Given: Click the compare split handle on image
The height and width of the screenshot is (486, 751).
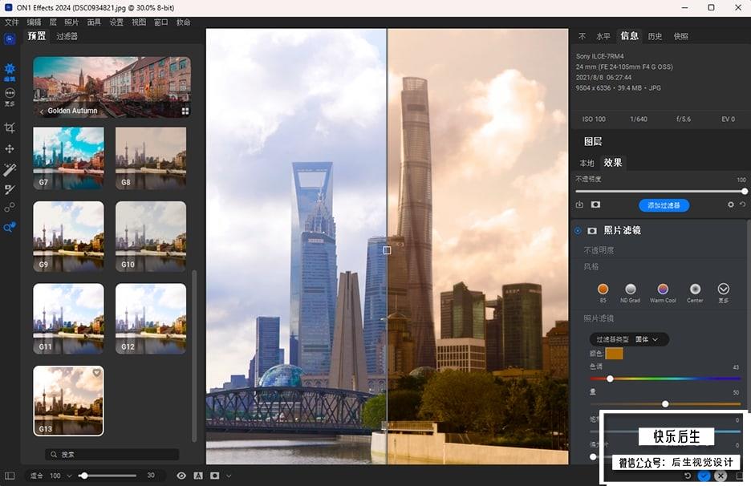Looking at the screenshot, I should (387, 250).
